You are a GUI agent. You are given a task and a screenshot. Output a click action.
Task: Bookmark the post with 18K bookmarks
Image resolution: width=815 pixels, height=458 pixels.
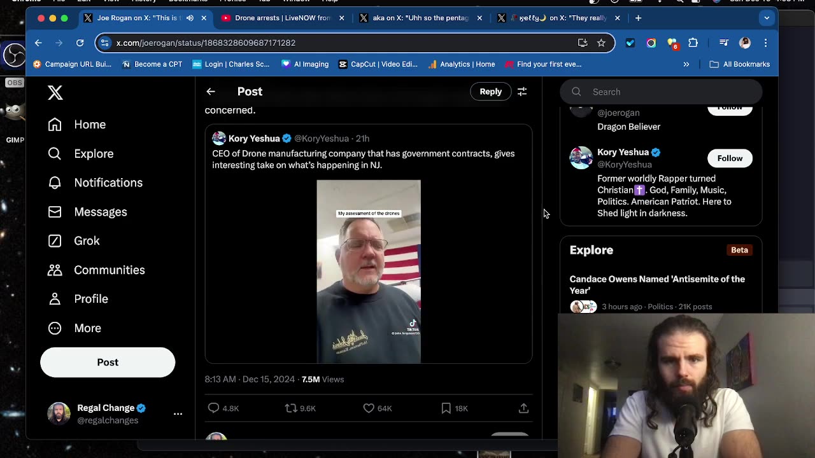click(455, 408)
